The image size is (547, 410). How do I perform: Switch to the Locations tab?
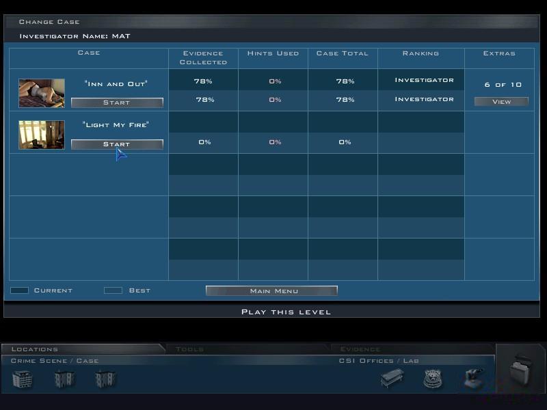pyautogui.click(x=35, y=349)
